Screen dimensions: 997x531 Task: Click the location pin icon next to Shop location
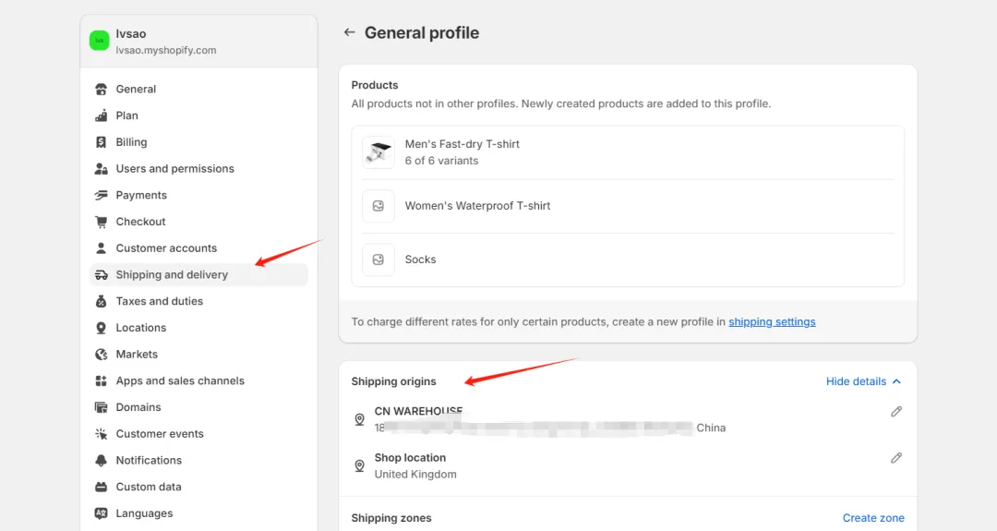(x=359, y=465)
